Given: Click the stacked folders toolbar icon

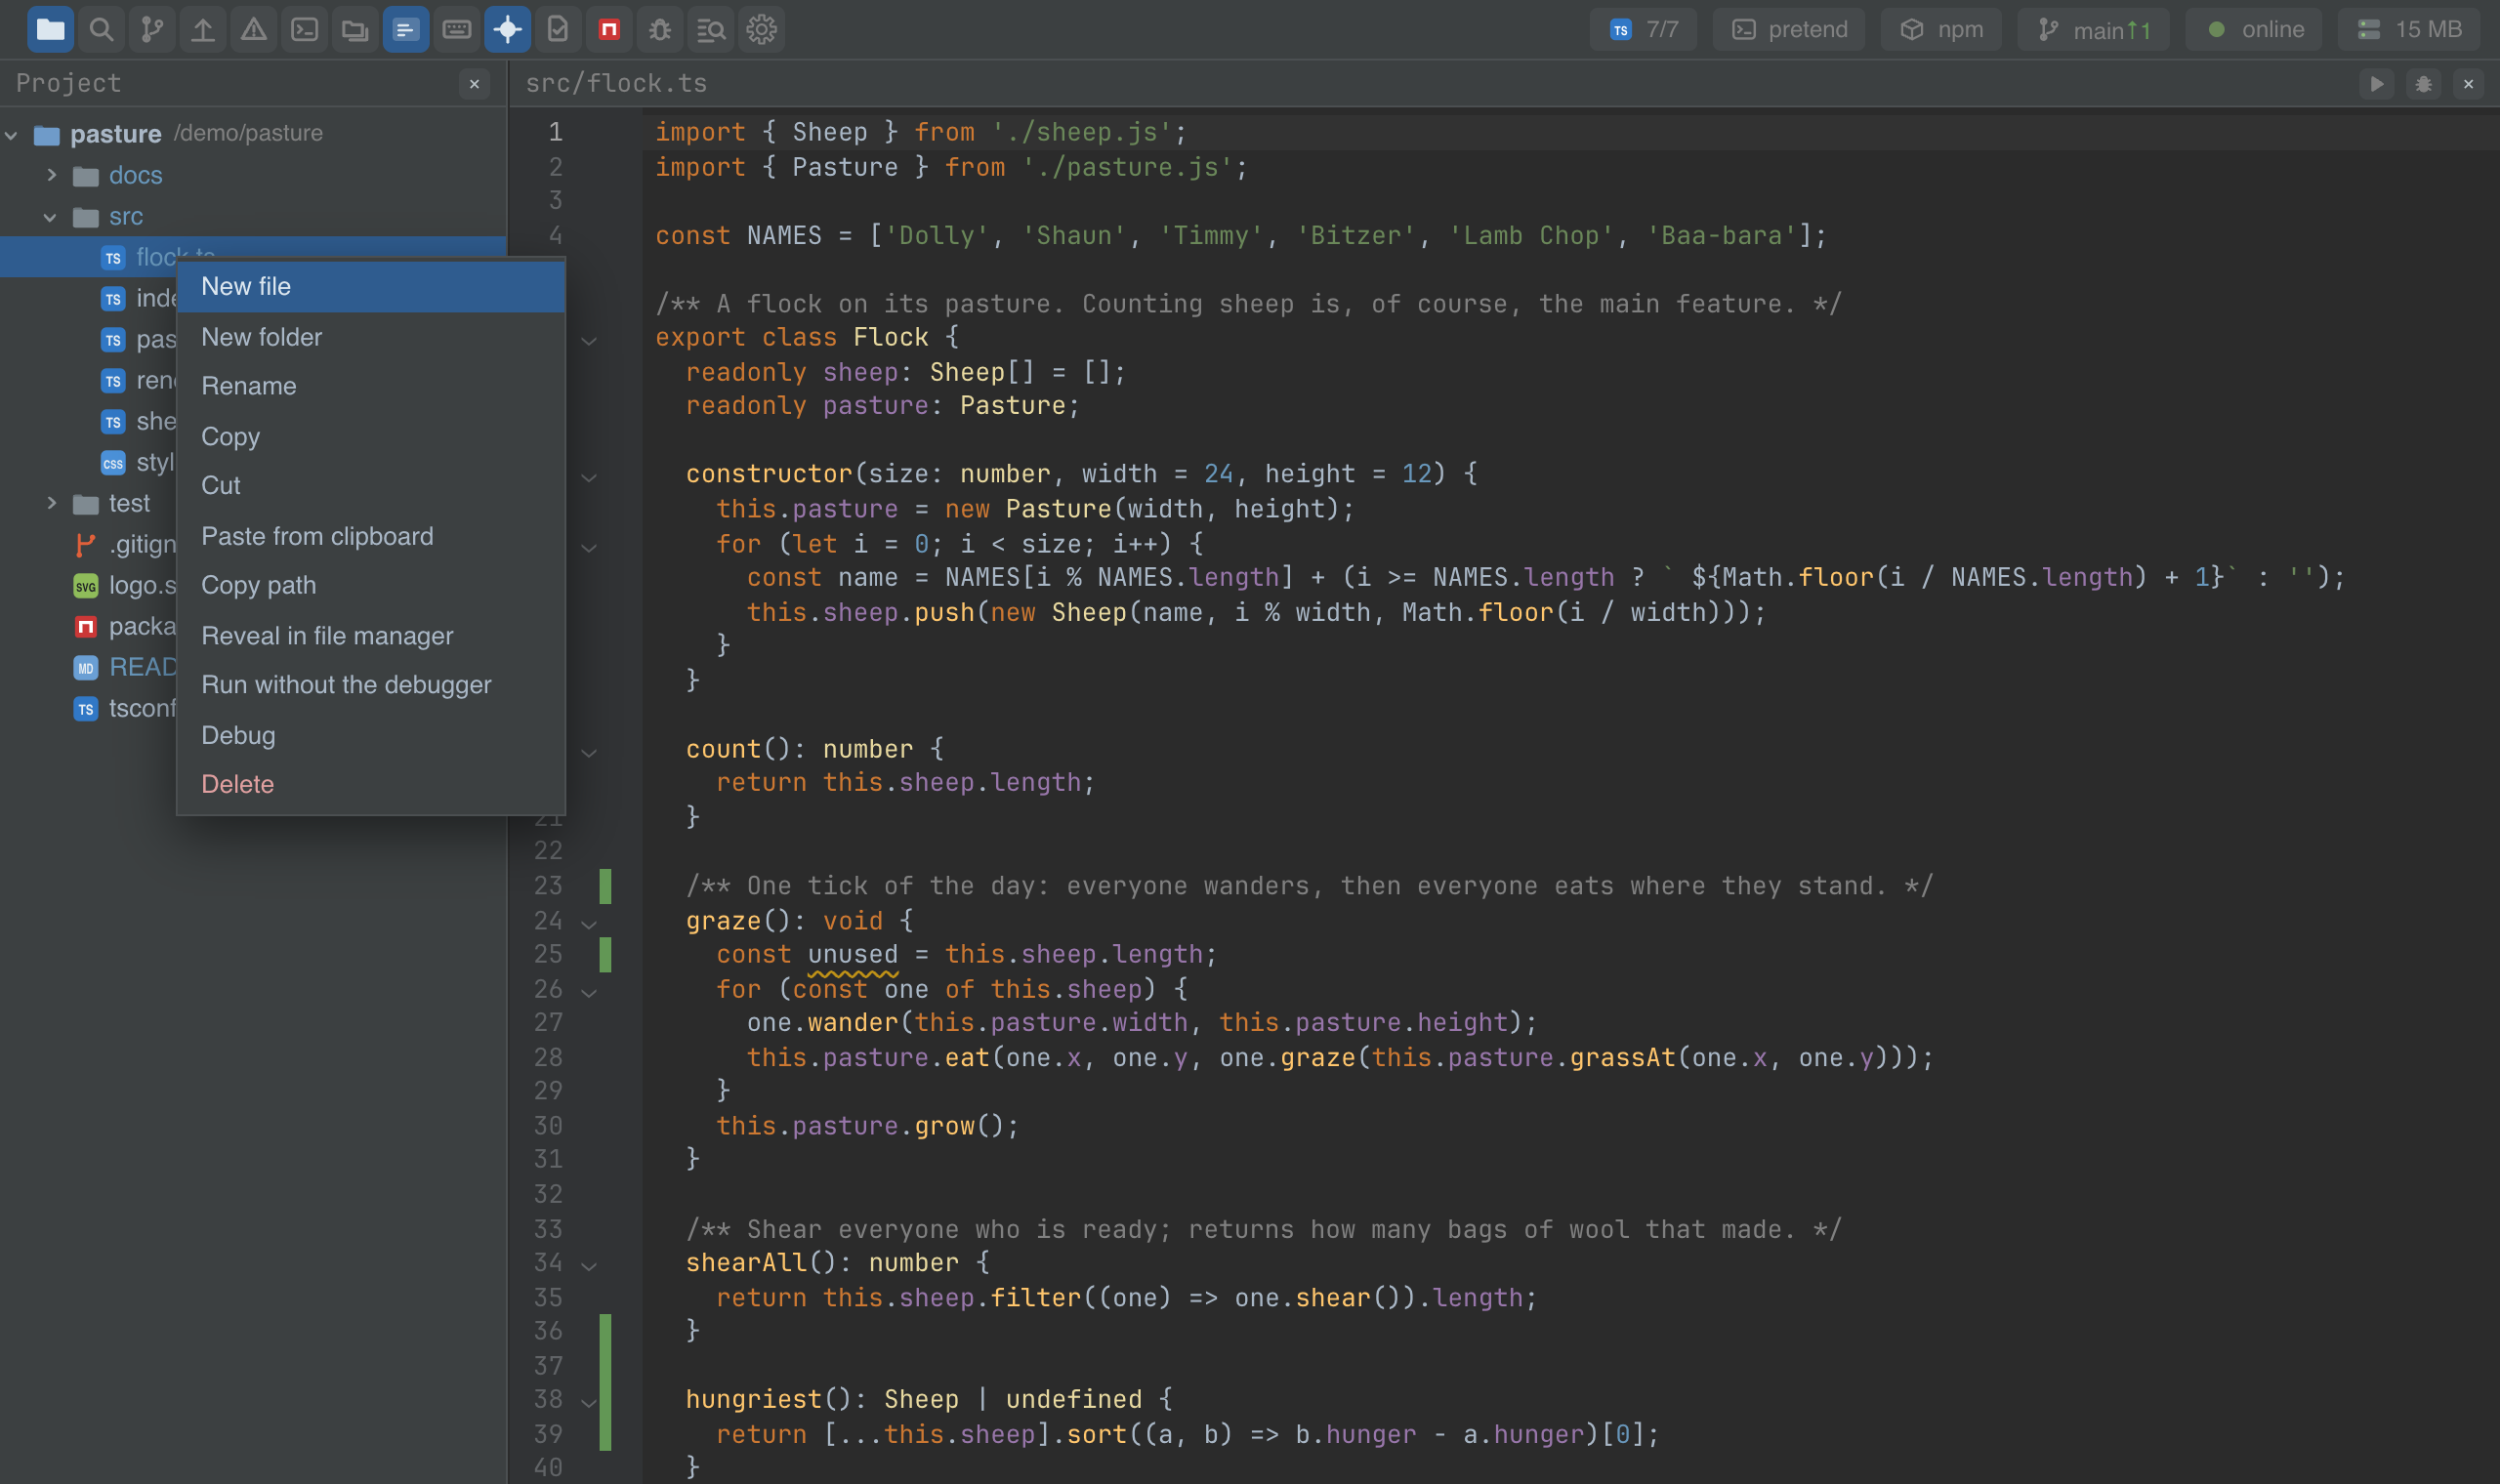Looking at the screenshot, I should pos(355,30).
